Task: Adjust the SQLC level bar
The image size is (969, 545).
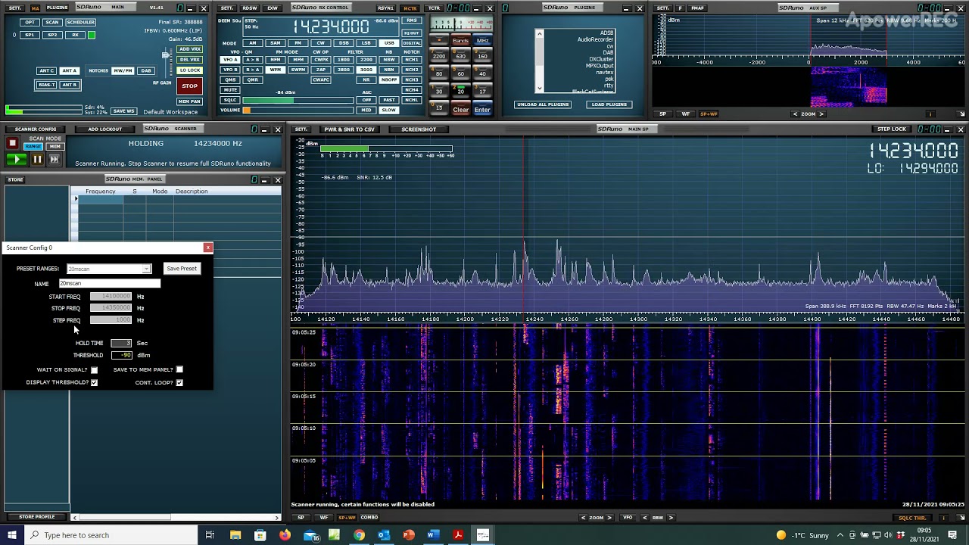Action: point(299,100)
